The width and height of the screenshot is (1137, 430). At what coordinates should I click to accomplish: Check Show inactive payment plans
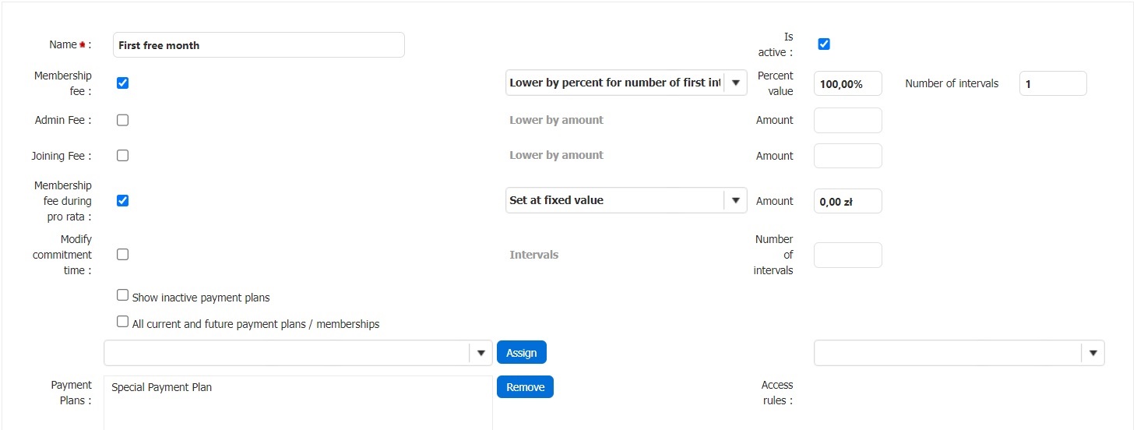(122, 295)
